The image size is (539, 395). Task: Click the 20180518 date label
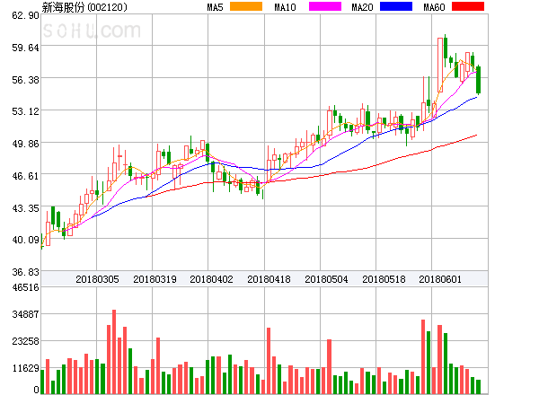384,279
